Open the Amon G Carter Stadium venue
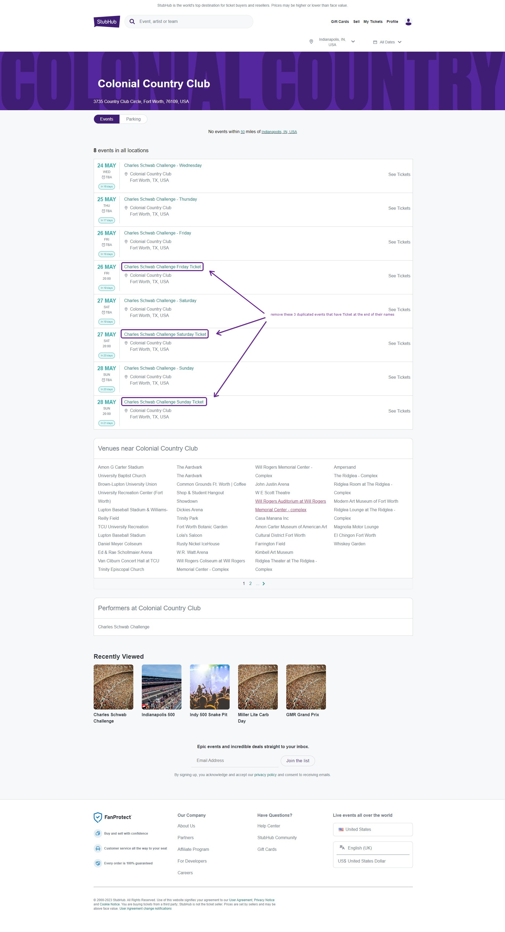The width and height of the screenshot is (505, 932). (x=121, y=467)
